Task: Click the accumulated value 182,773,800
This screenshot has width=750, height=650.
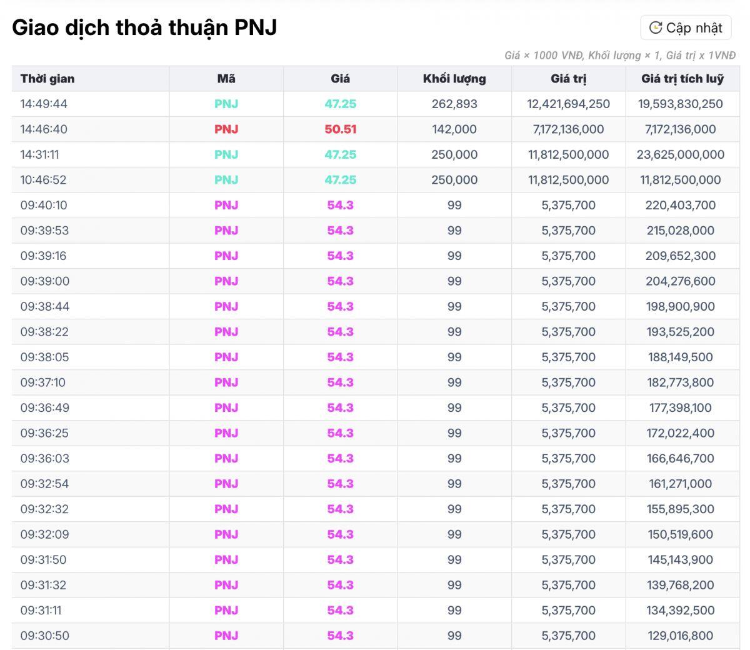Action: tap(681, 382)
